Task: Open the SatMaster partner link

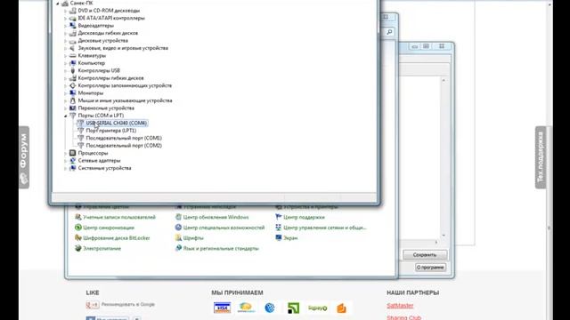Action: coord(400,306)
